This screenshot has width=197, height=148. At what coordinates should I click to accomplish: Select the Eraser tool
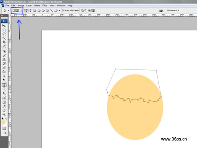point(4,67)
